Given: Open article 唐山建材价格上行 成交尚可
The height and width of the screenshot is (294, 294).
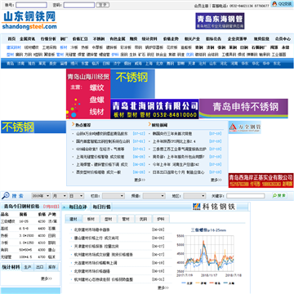Looking at the screenshot, I should [x=96, y=238].
